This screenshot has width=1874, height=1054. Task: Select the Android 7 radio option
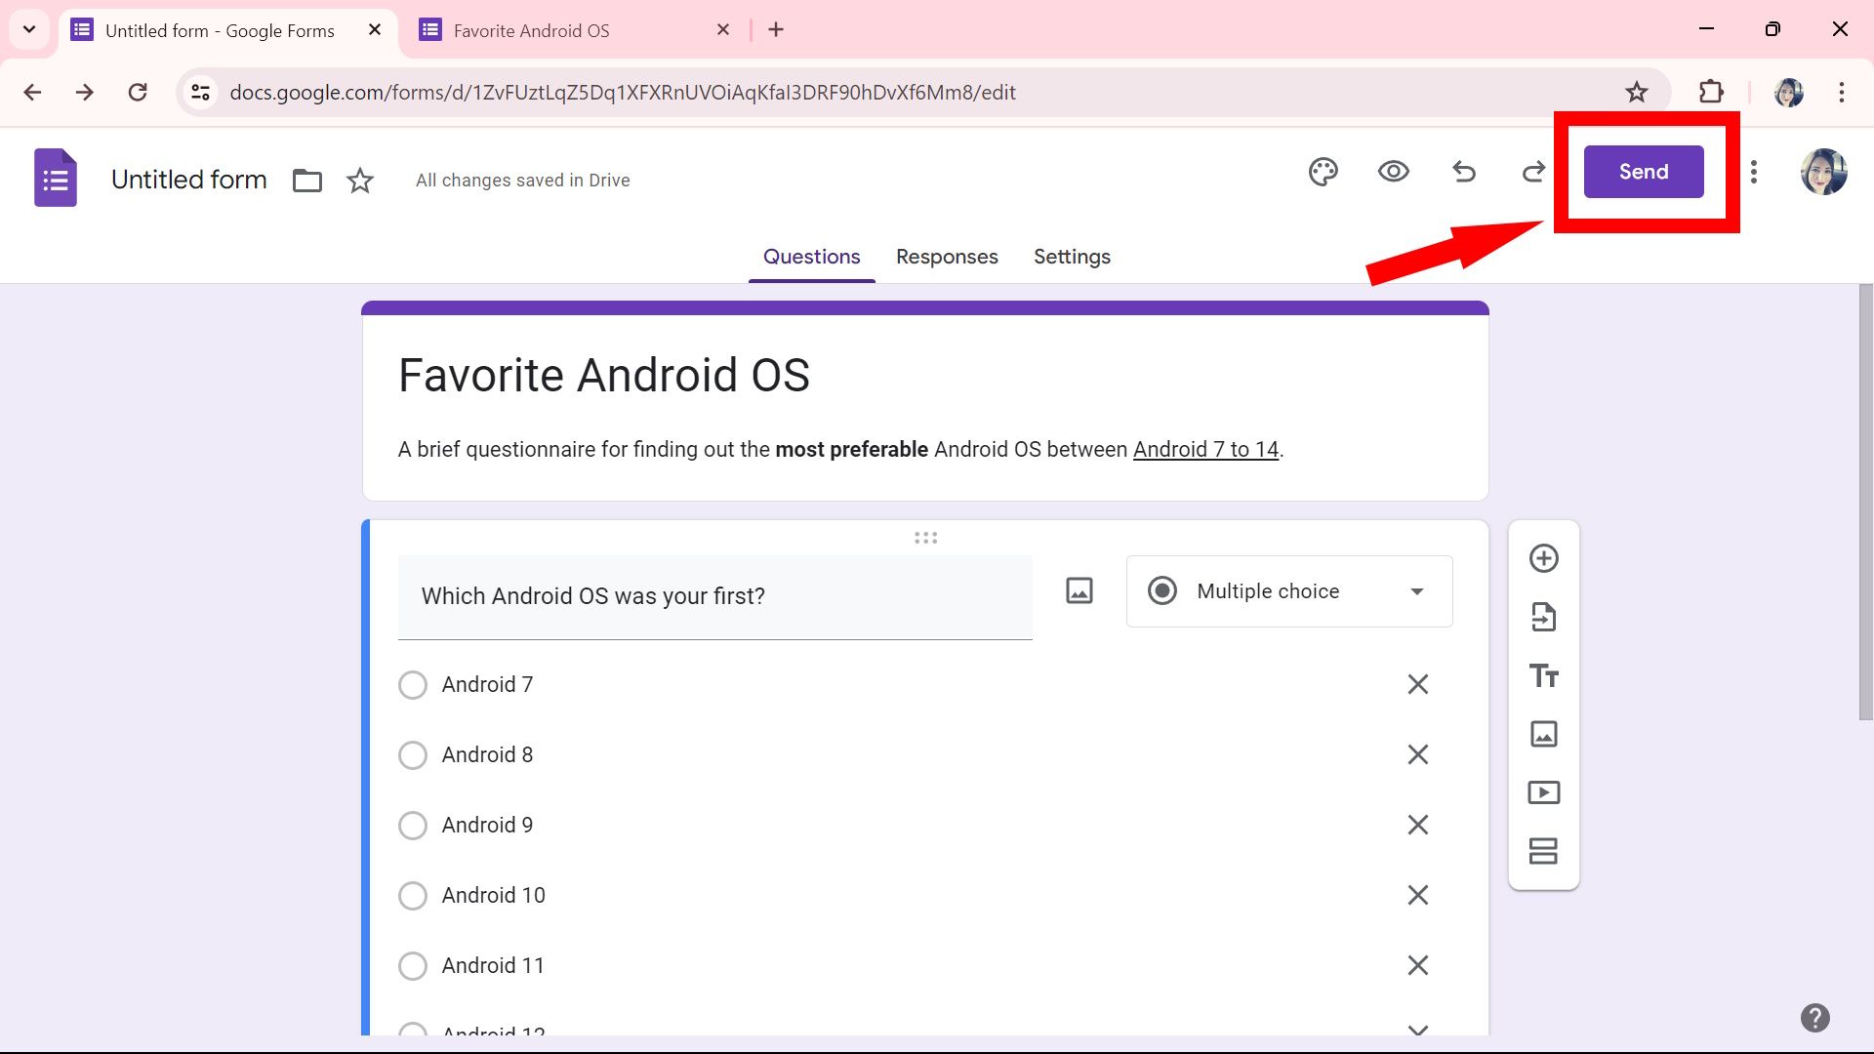click(x=413, y=684)
